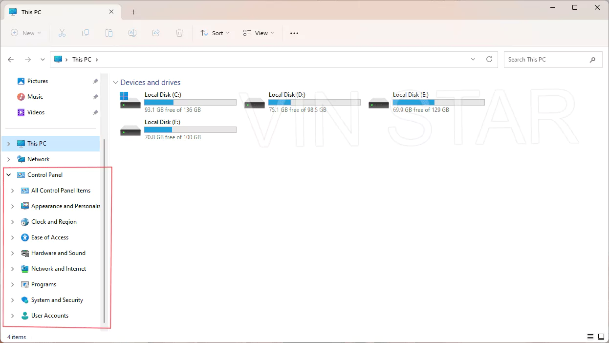Click the Delete trash icon
The width and height of the screenshot is (609, 343).
click(179, 33)
